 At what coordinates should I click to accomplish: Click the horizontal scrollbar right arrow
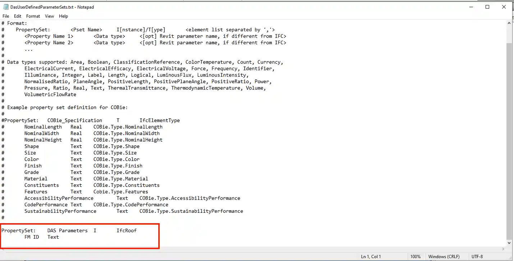pos(503,249)
